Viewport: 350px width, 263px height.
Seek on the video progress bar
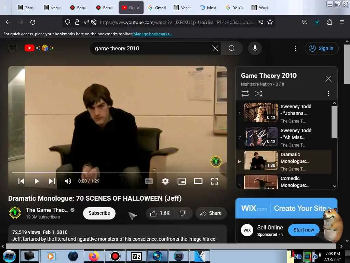click(x=116, y=173)
